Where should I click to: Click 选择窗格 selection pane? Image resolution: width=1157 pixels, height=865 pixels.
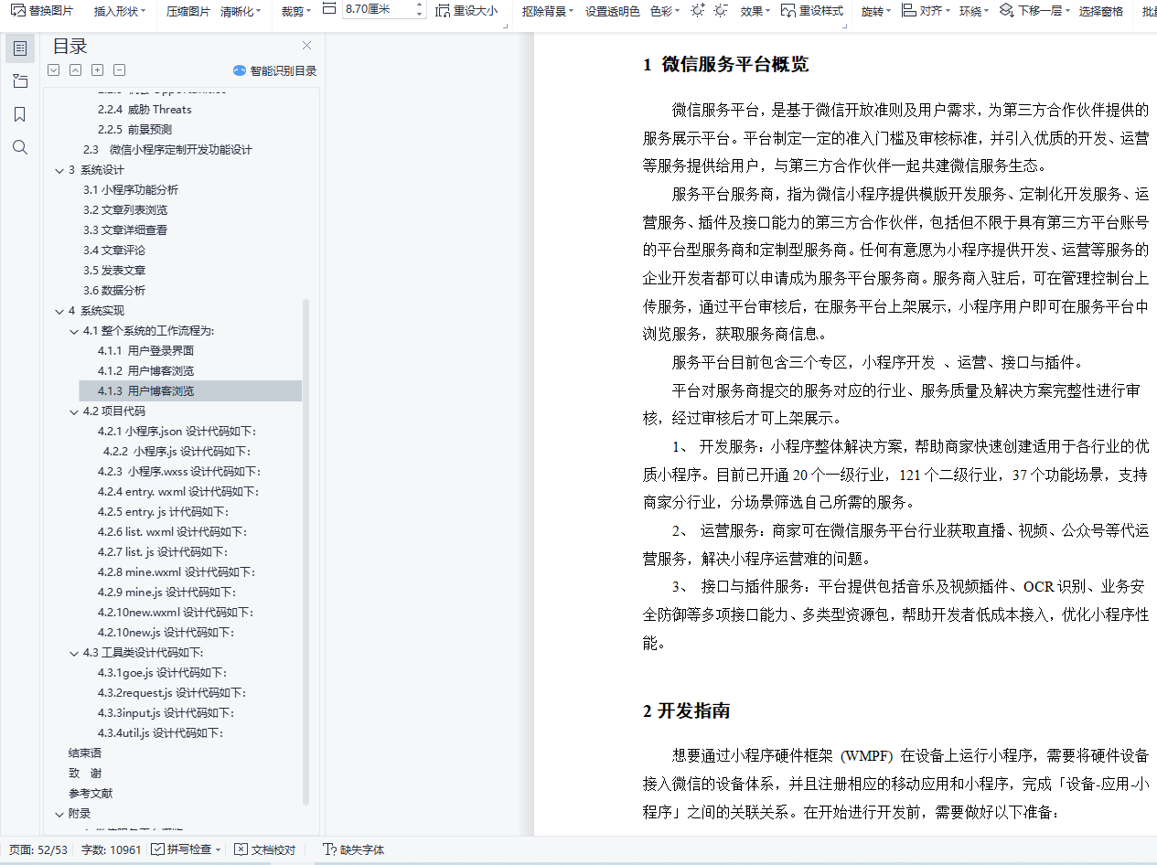click(1101, 11)
